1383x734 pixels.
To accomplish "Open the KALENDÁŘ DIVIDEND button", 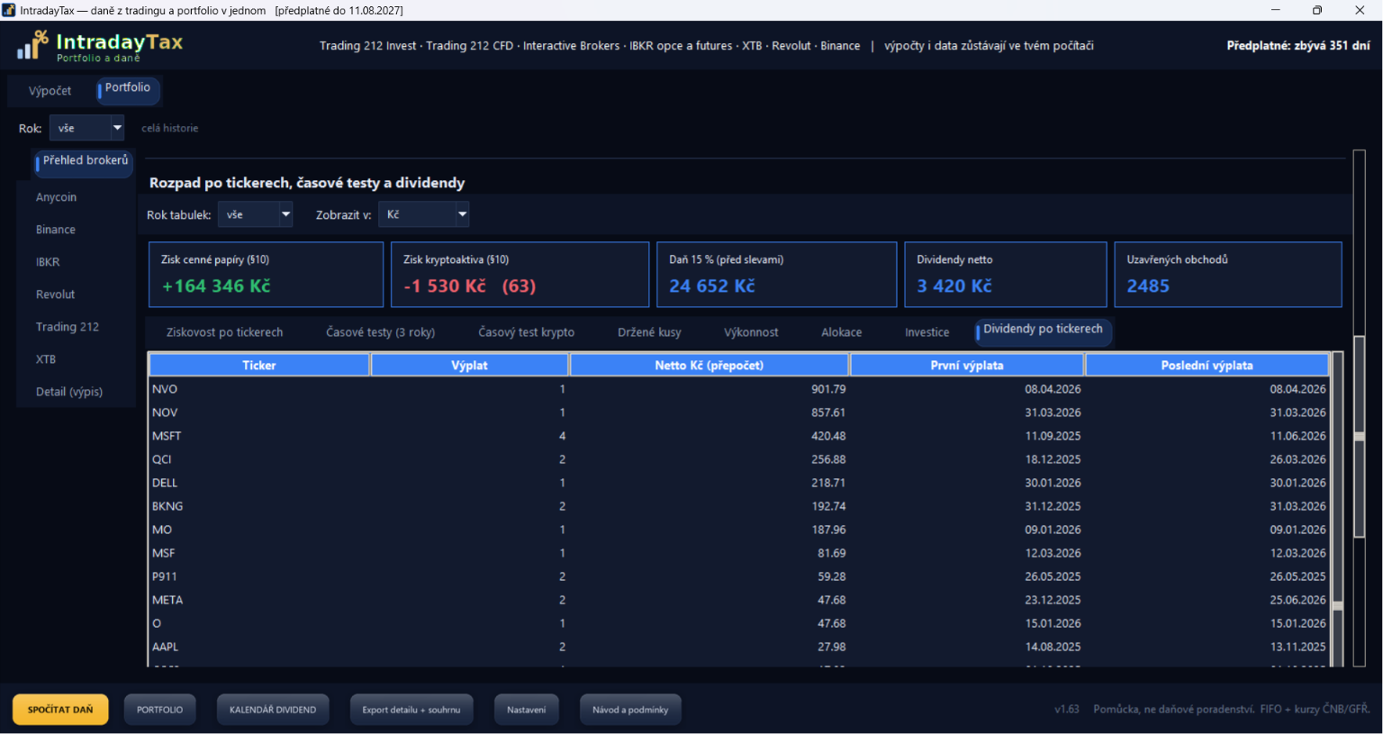I will pos(273,710).
